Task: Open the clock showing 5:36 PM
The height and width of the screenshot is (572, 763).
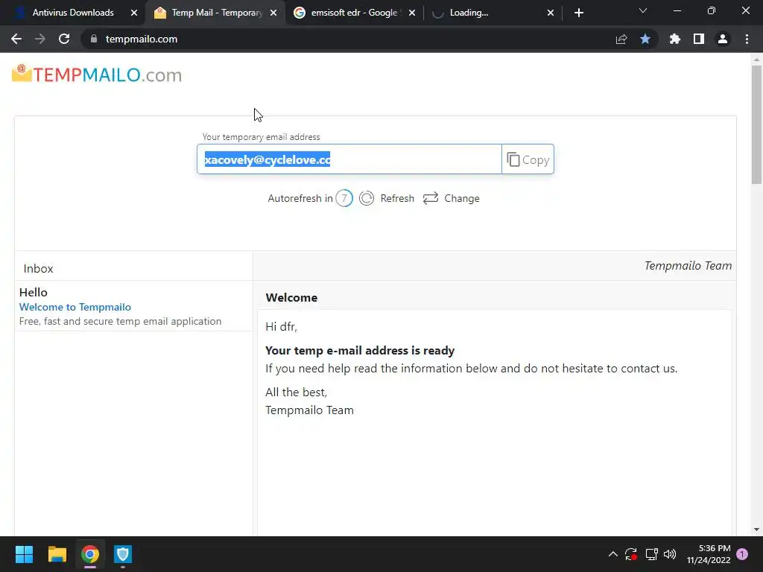Action: [709, 554]
